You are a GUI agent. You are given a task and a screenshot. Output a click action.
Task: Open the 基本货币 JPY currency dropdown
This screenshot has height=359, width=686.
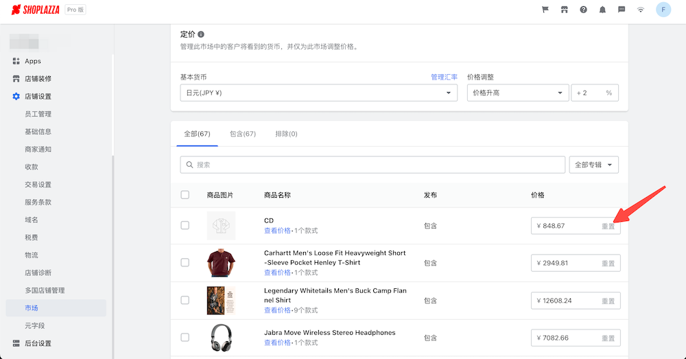point(314,93)
